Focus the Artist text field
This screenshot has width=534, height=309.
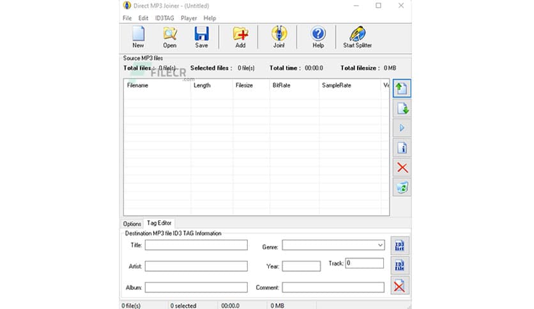(x=196, y=266)
